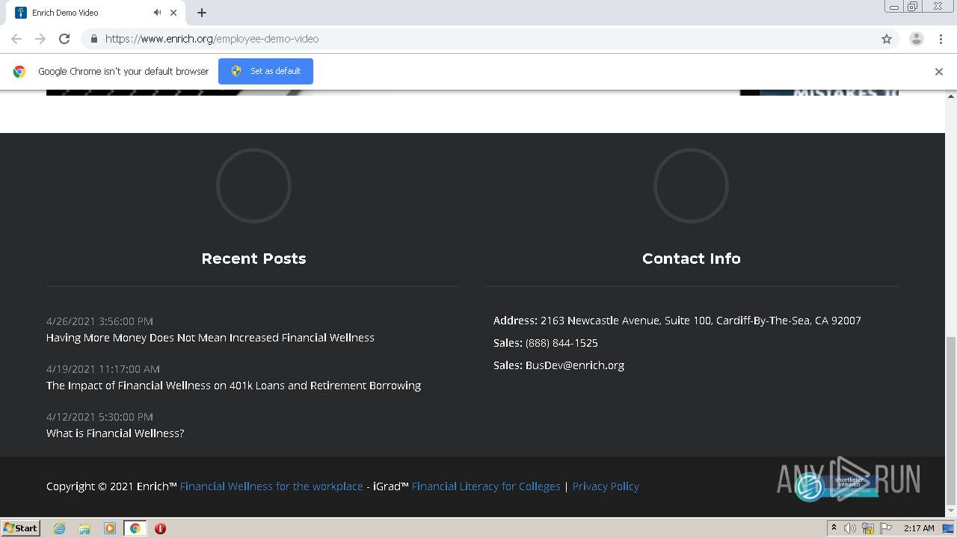
Task: Click the page vertical scrollbar thumb
Action: [951, 421]
